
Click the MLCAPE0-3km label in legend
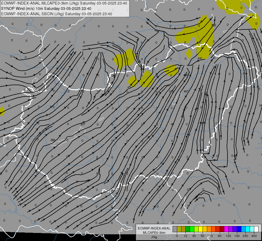tap(154, 233)
